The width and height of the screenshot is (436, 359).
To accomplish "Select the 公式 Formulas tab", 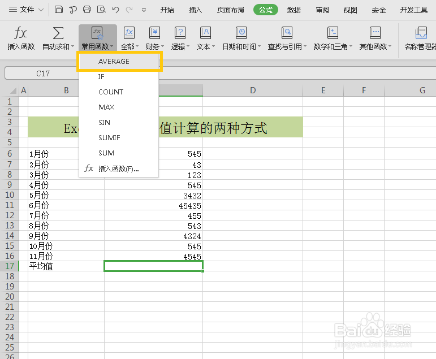I will pos(266,10).
